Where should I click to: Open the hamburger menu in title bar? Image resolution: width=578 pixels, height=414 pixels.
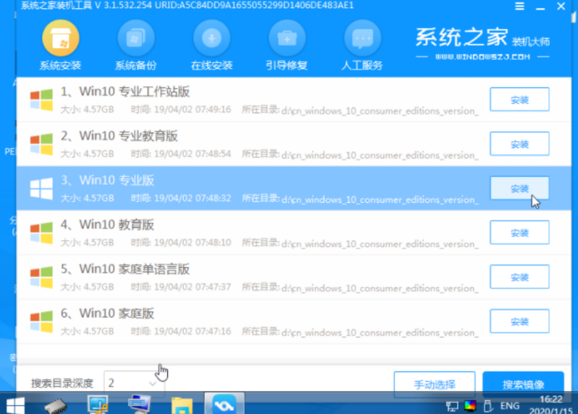pyautogui.click(x=519, y=6)
